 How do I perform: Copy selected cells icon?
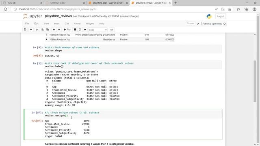coord(42,30)
